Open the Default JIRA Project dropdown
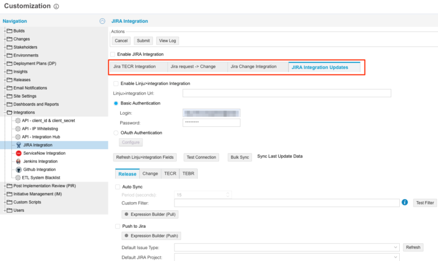 coord(395,258)
